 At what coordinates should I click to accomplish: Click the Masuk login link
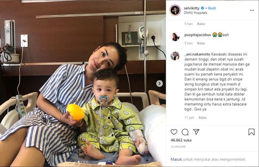click(176, 159)
